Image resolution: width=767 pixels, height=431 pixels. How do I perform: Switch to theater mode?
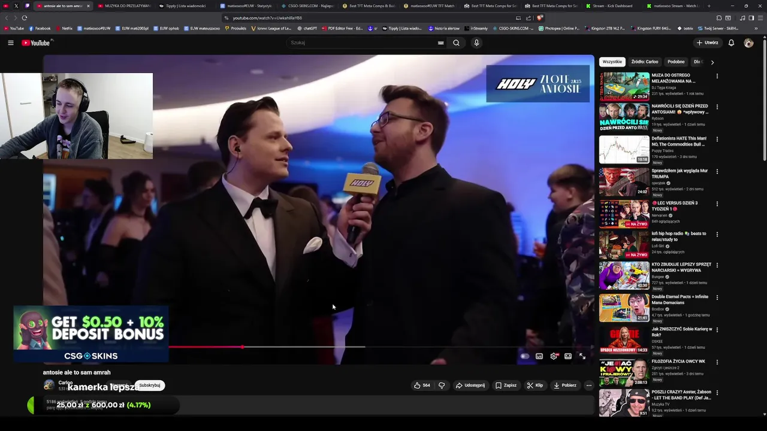tap(568, 356)
